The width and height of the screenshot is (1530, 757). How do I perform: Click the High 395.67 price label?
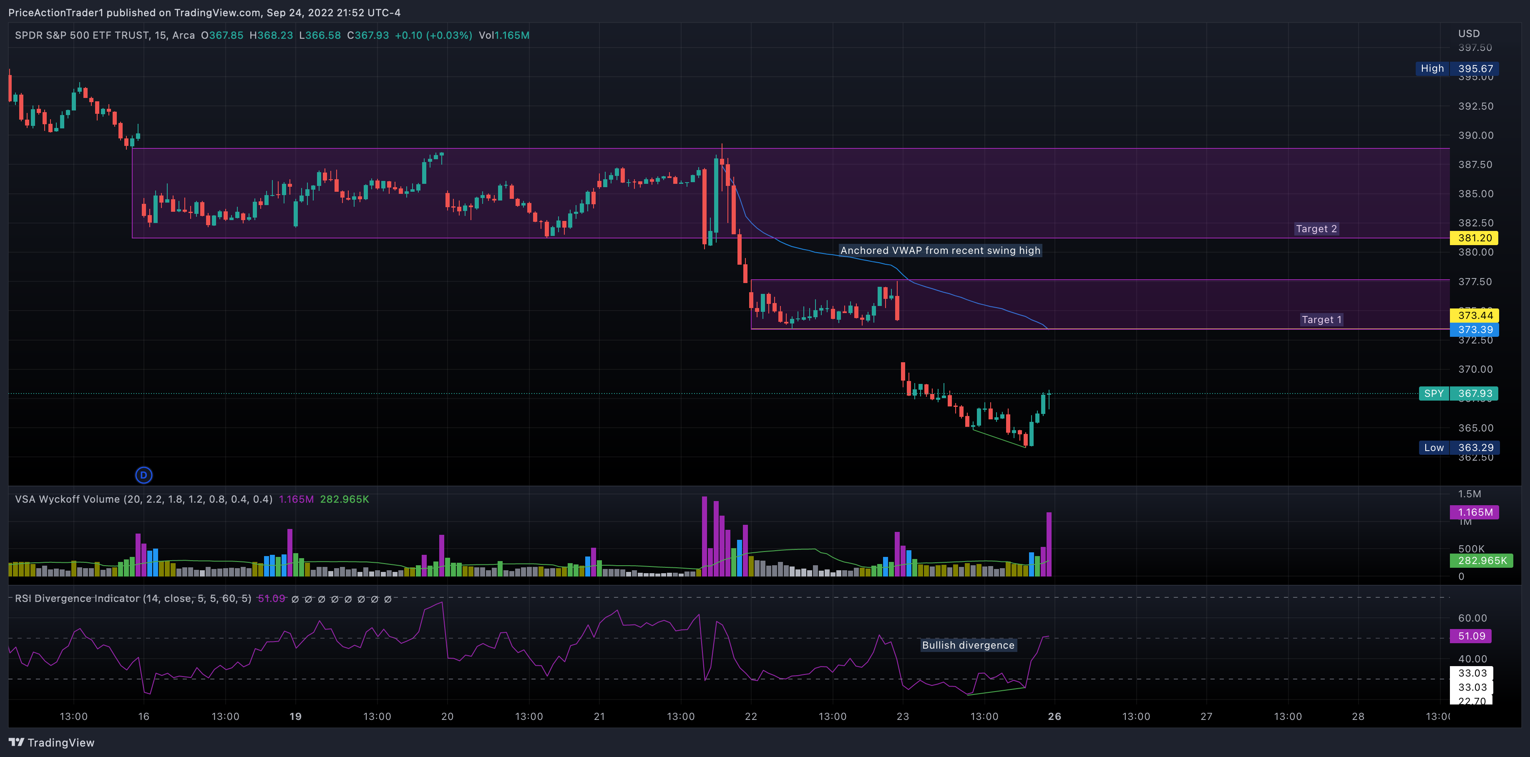tap(1457, 69)
